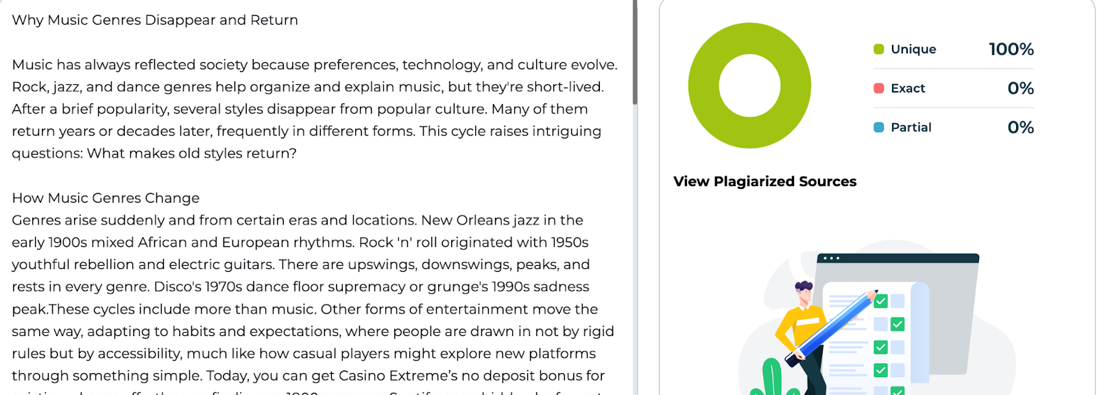Click the man's head in the illustration
Image resolution: width=1097 pixels, height=395 pixels.
coord(804,292)
